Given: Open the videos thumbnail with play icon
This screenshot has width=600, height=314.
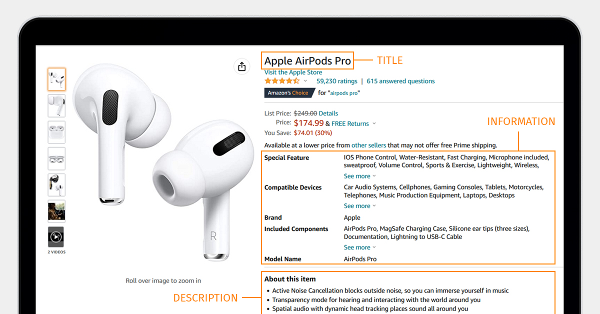Looking at the screenshot, I should (x=56, y=237).
